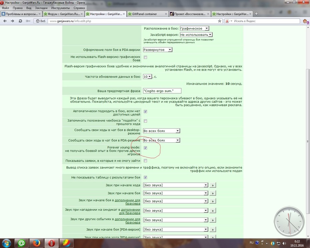Click the 'Веб' security badge
The height and width of the screenshot is (248, 310).
41,21
